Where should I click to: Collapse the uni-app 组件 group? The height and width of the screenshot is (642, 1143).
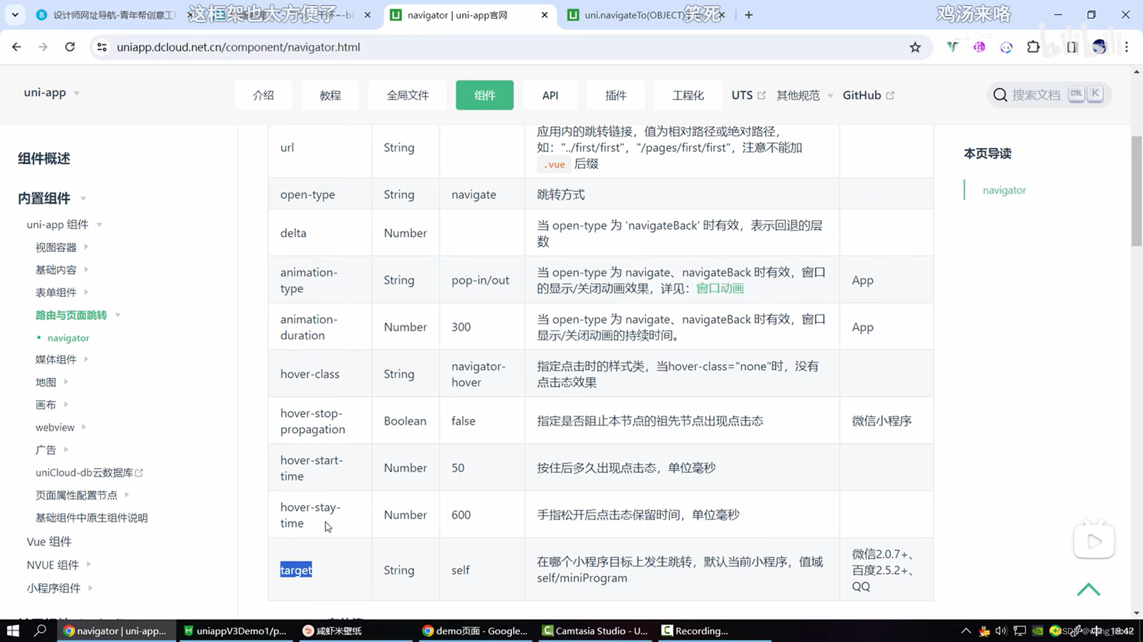[64, 224]
